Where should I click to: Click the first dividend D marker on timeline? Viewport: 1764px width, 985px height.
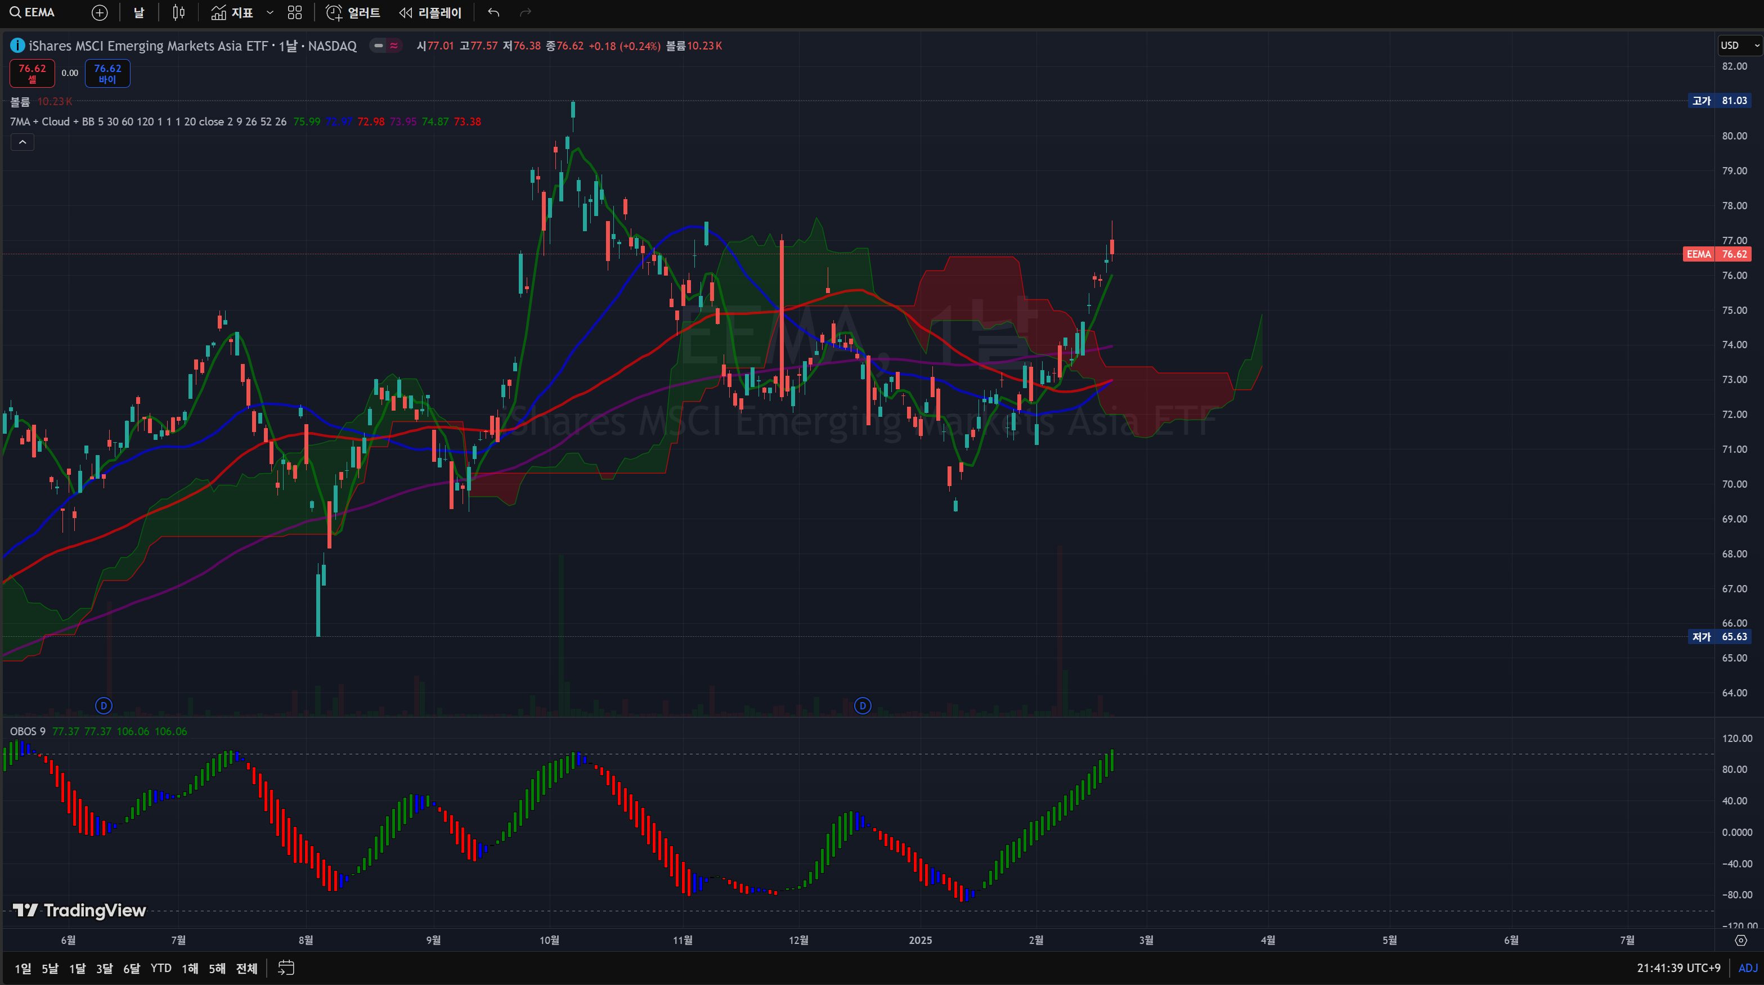104,705
